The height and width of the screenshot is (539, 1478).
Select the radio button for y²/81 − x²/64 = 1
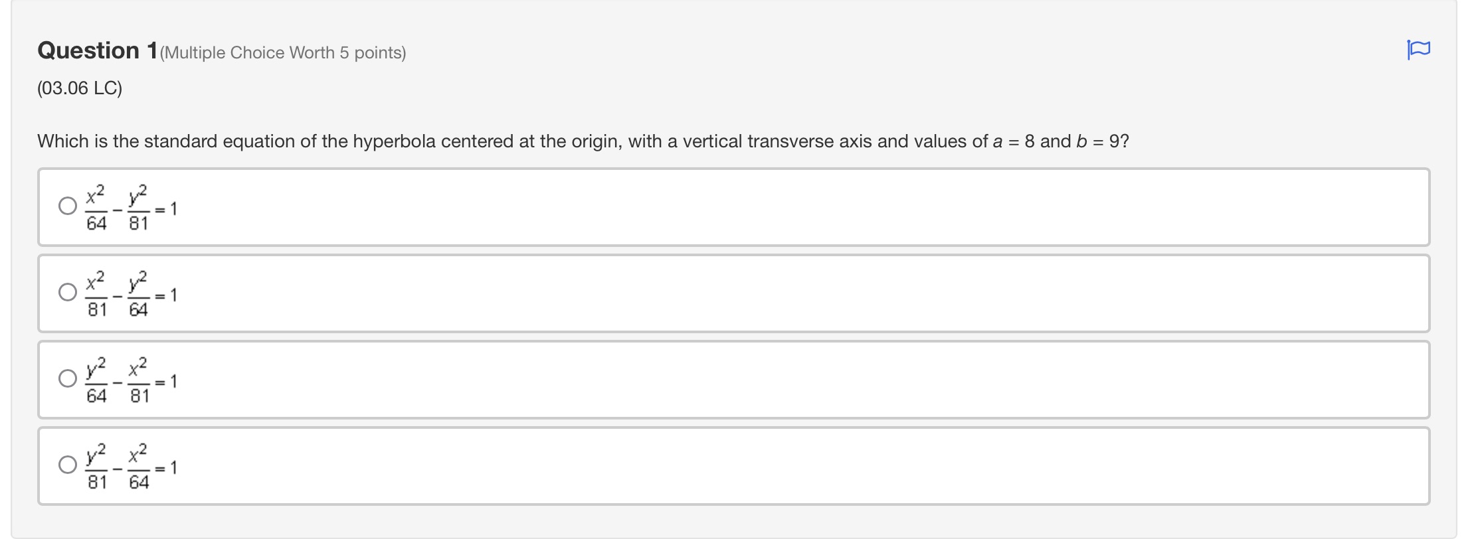66,465
